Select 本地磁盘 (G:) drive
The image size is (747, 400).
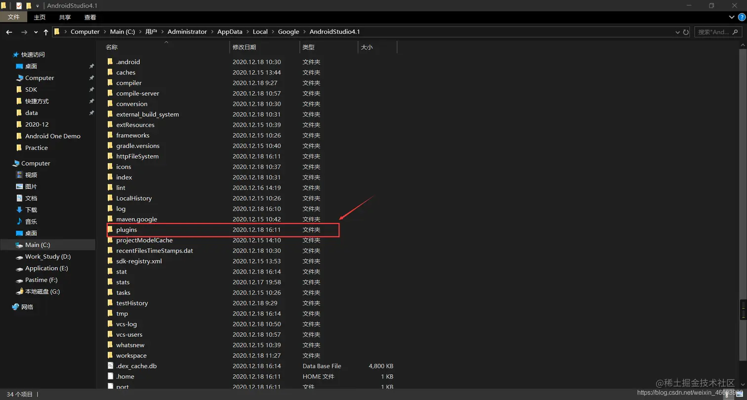tap(42, 291)
